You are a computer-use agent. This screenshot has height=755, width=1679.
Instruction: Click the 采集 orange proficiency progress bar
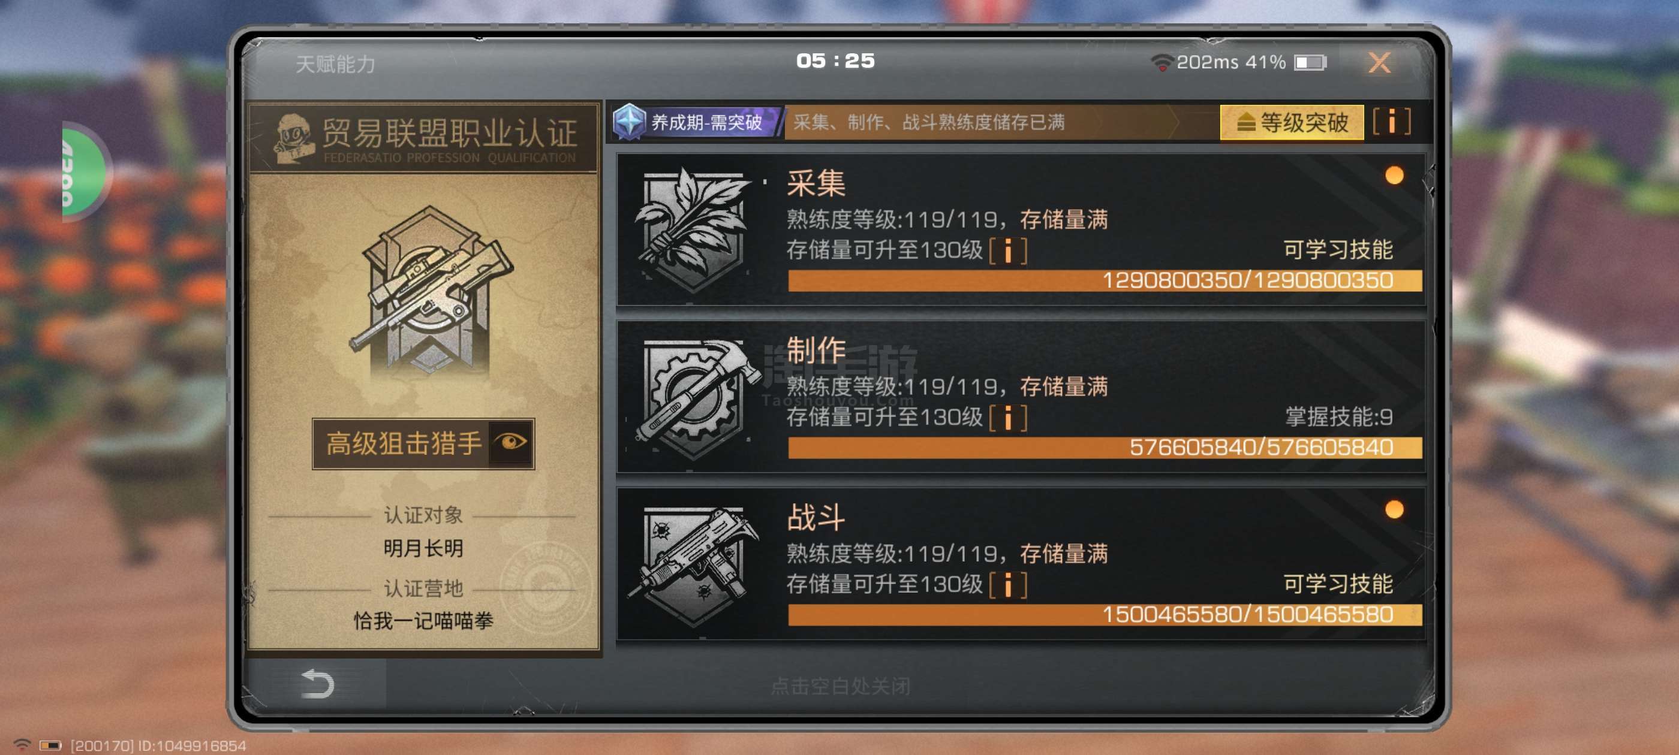pos(1104,280)
